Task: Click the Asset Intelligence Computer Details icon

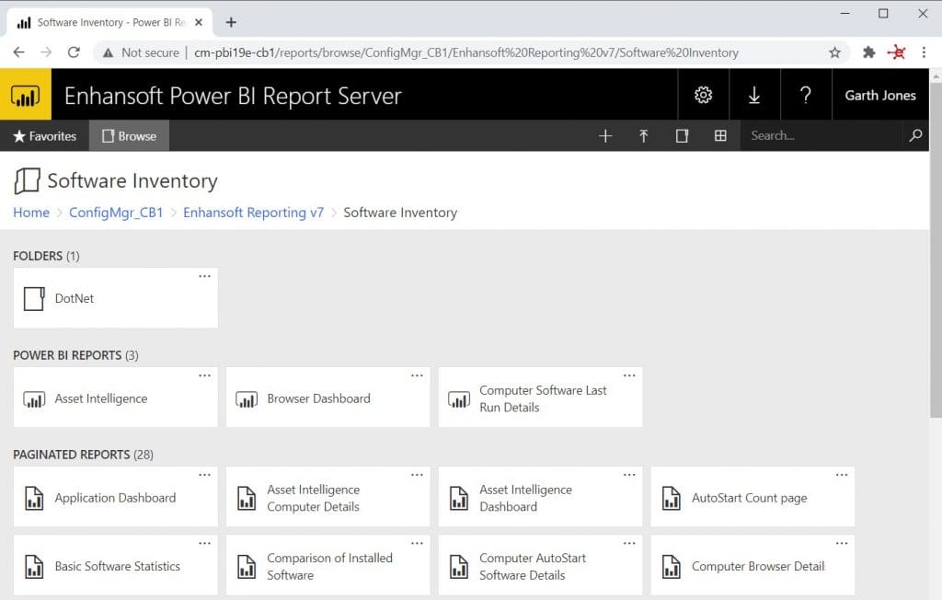Action: point(247,498)
